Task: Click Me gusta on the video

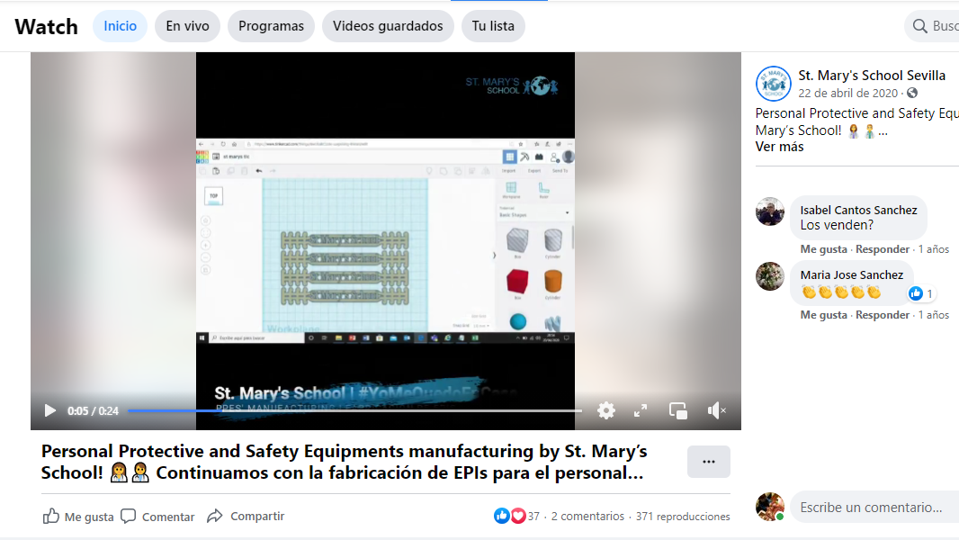Action: click(78, 516)
